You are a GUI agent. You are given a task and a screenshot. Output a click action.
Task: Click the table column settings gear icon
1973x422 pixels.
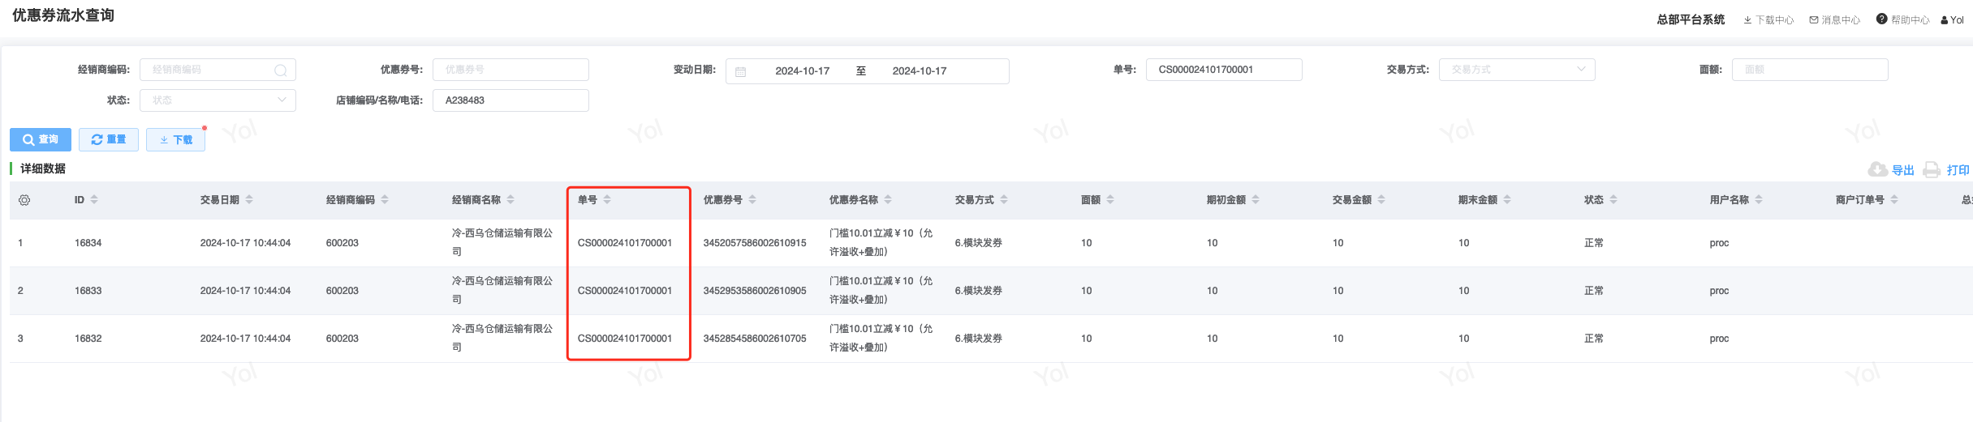click(24, 200)
